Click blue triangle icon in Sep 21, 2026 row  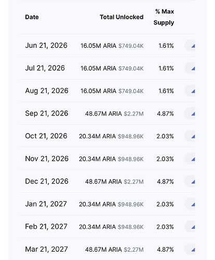coord(193,114)
